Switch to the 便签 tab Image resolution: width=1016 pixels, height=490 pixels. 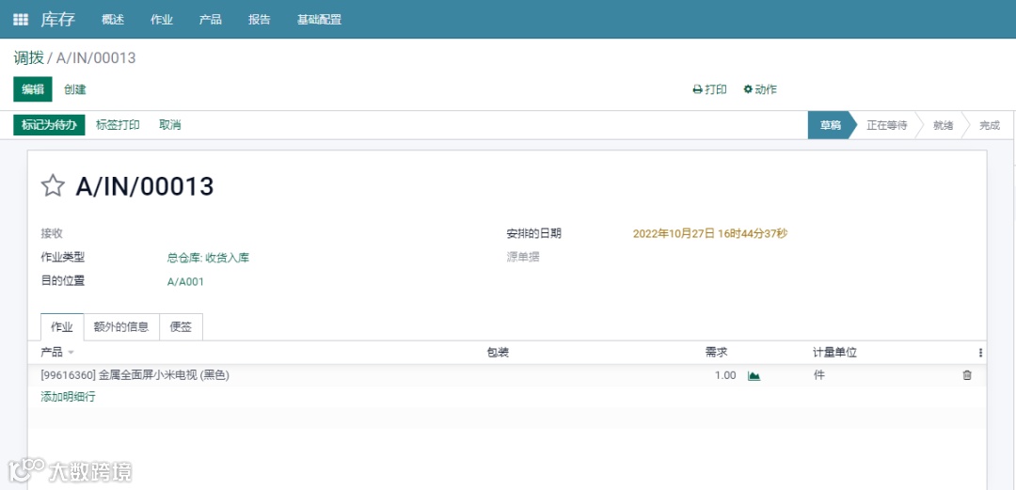(181, 327)
